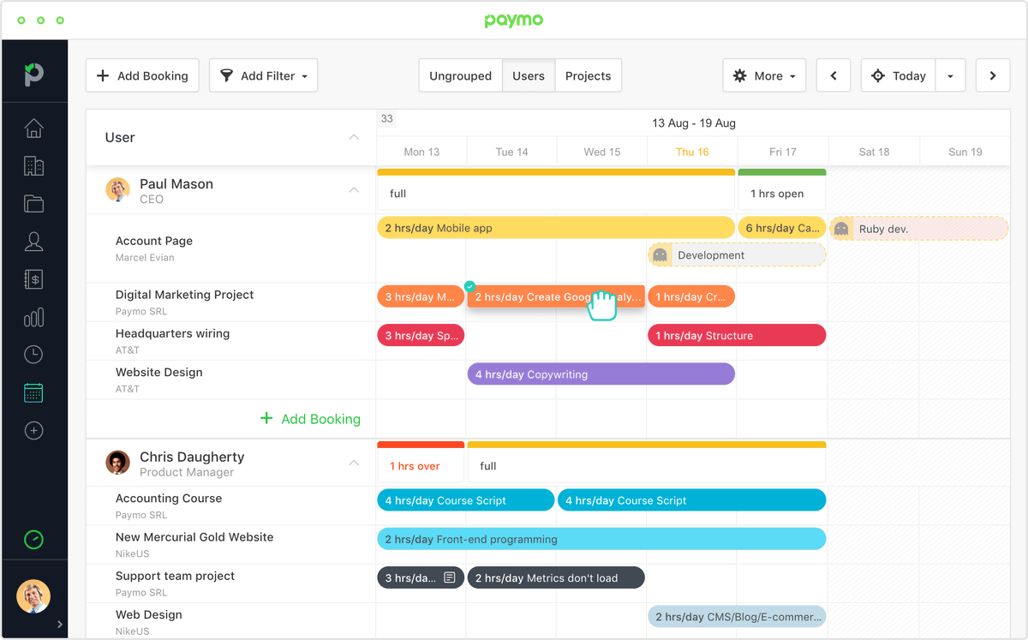Click week number 33 label
The image size is (1028, 640).
tap(386, 119)
